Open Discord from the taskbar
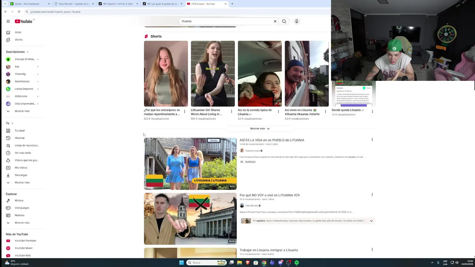The height and width of the screenshot is (267, 475). pyautogui.click(x=280, y=263)
